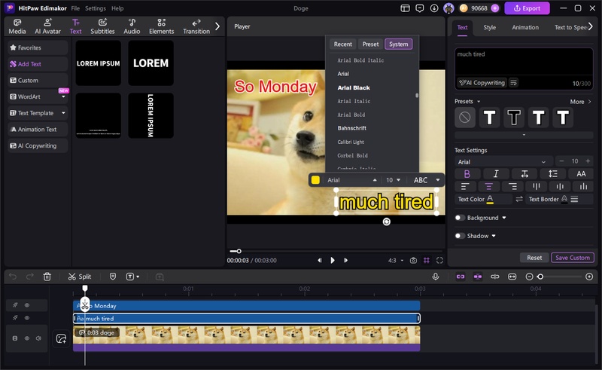Click the yellow color swatch in floating toolbar
Viewport: 602px width, 370px height.
coord(315,180)
